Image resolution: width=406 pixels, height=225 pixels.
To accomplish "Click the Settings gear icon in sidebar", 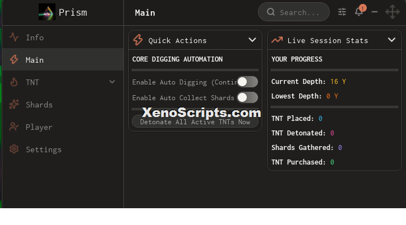I will pyautogui.click(x=14, y=149).
